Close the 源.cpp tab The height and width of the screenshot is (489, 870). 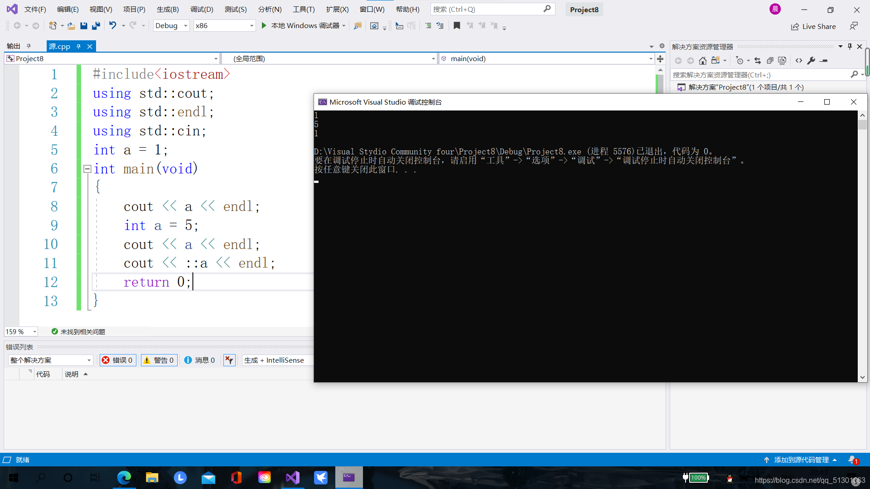(90, 46)
